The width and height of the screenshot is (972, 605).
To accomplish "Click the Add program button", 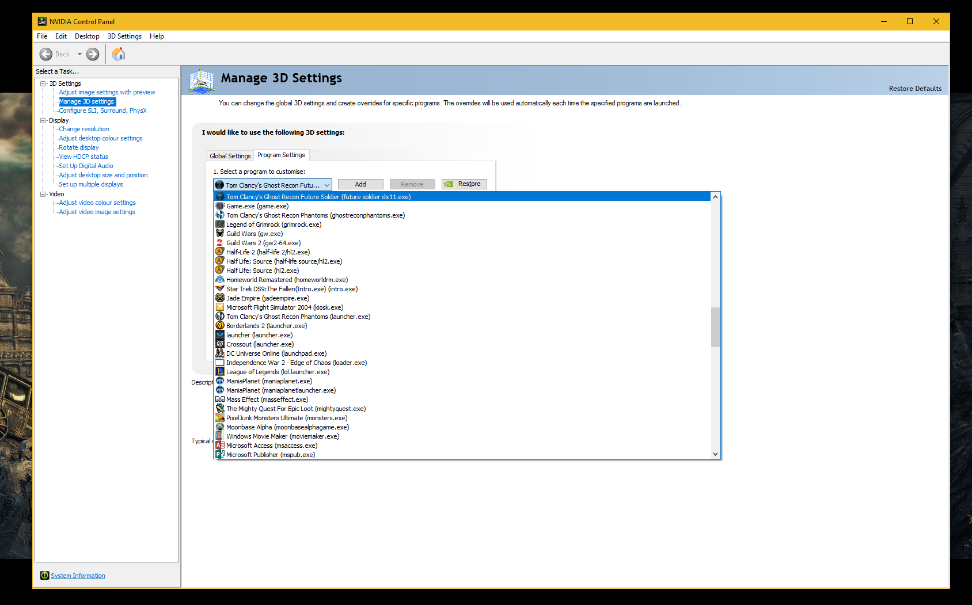I will click(360, 184).
